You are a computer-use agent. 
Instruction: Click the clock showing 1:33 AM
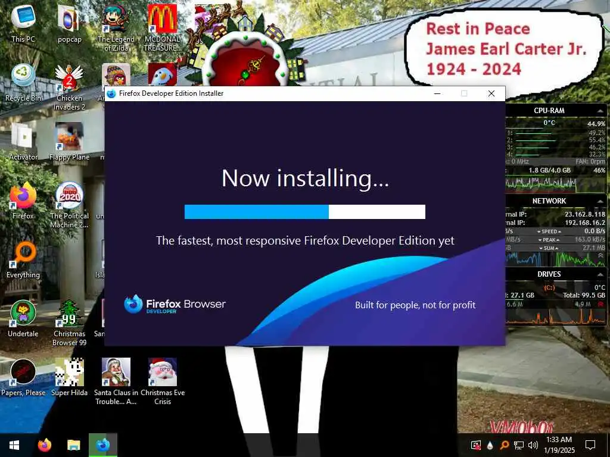coord(559,445)
